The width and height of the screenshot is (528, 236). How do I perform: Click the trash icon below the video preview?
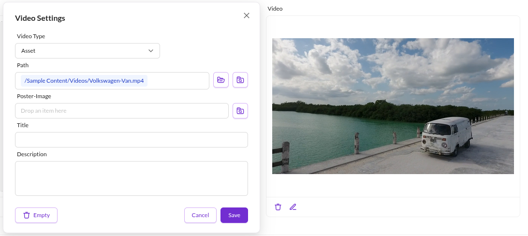[278, 206]
